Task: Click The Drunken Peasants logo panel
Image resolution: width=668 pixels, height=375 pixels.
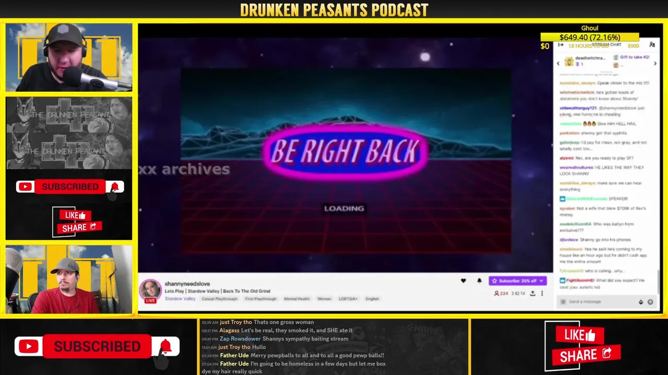Action: (x=69, y=133)
